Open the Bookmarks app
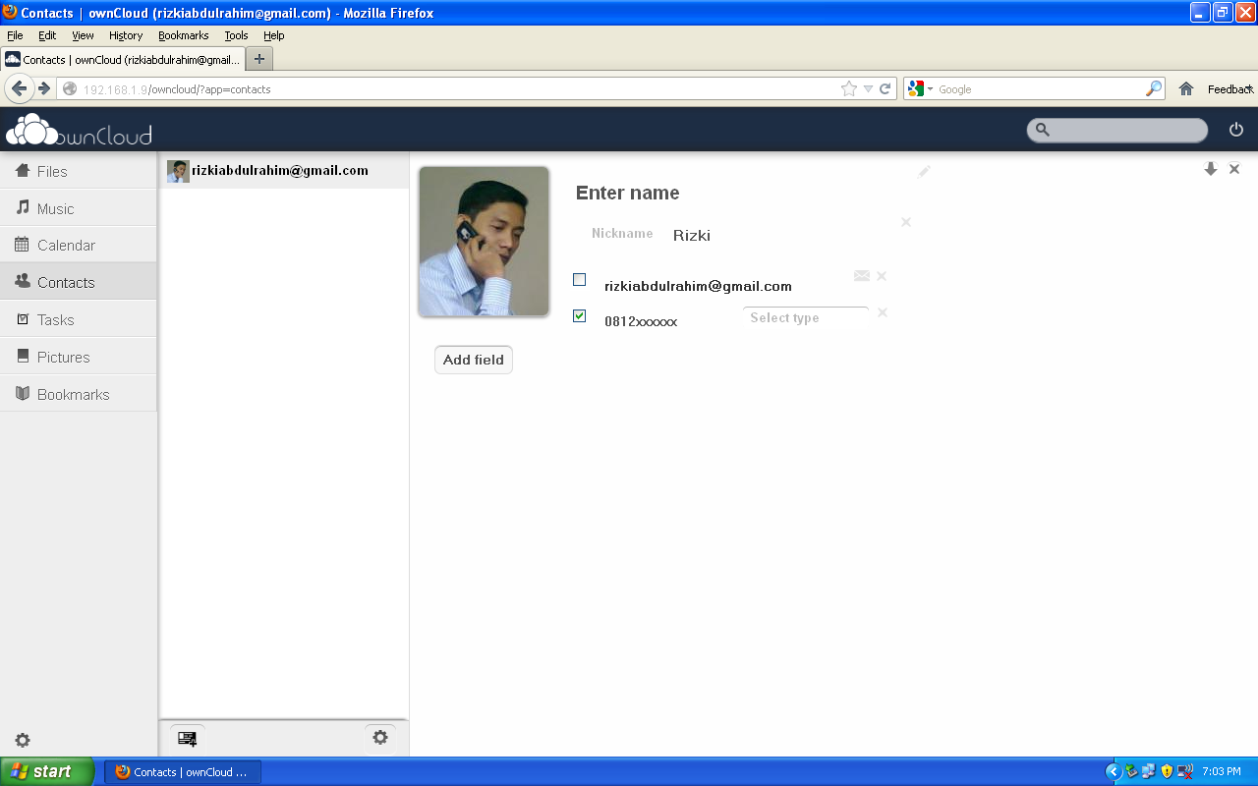 click(79, 394)
